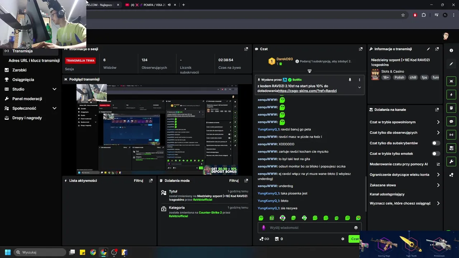This screenshot has width=459, height=258.
Task: Pop out the Czat panel
Action: click(360, 49)
